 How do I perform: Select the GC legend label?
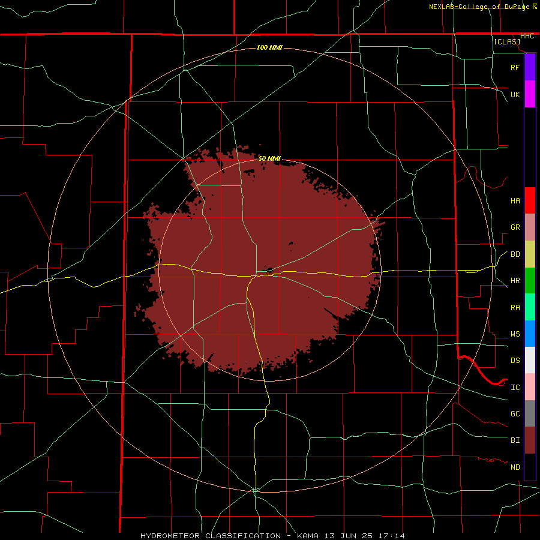click(515, 414)
